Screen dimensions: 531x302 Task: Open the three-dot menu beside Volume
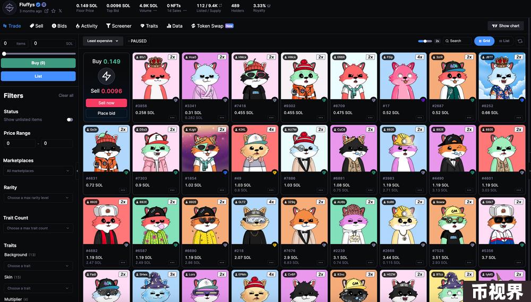pos(155,11)
